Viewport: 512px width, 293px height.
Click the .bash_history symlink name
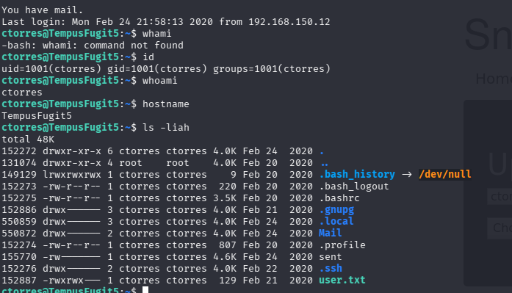[357, 175]
